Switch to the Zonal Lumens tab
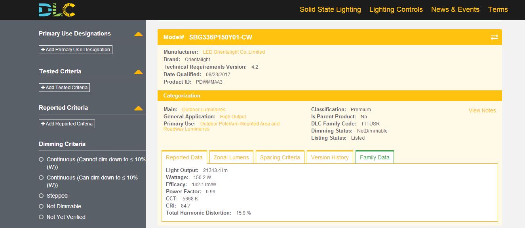525x228 pixels. [231, 157]
